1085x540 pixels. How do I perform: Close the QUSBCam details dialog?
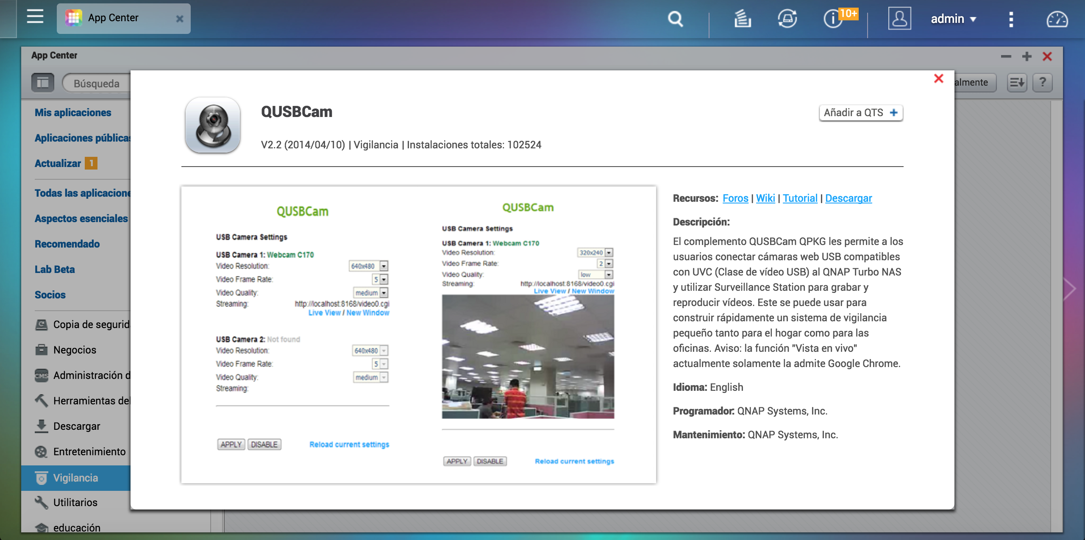tap(939, 78)
